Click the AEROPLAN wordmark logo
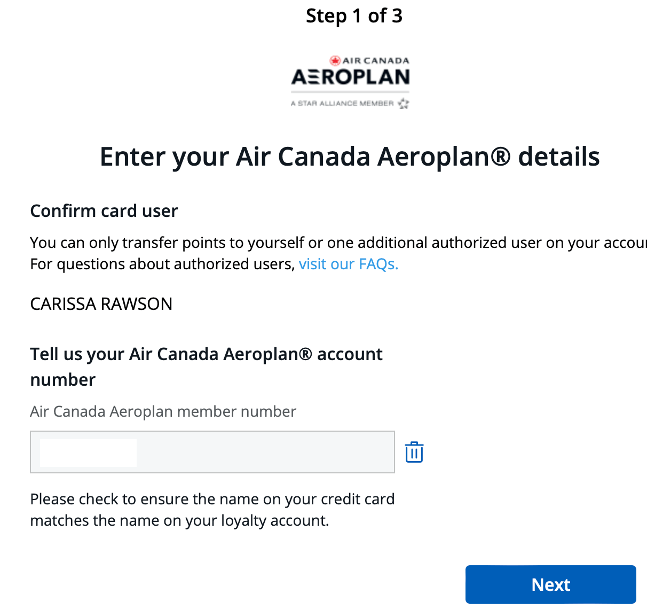The height and width of the screenshot is (608, 647). [x=350, y=77]
